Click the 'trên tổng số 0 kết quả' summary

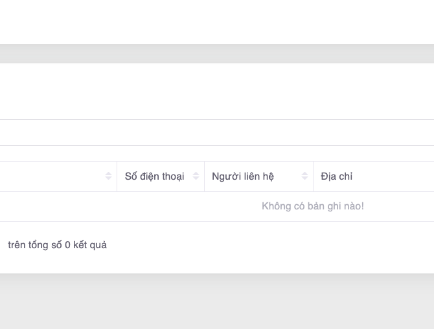(57, 245)
